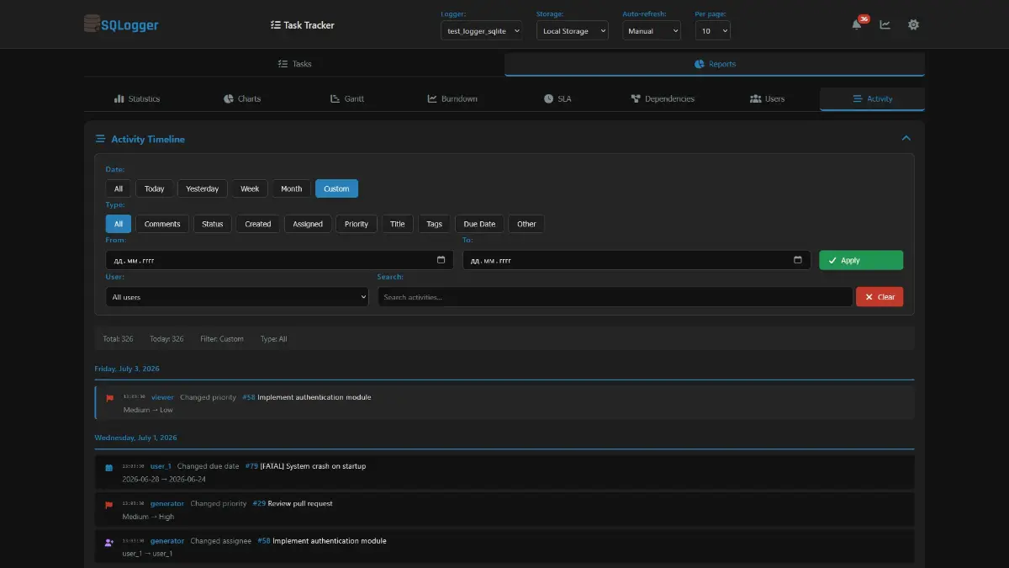The image size is (1009, 568).
Task: Click the SQLogger database logo icon
Action: click(x=91, y=24)
